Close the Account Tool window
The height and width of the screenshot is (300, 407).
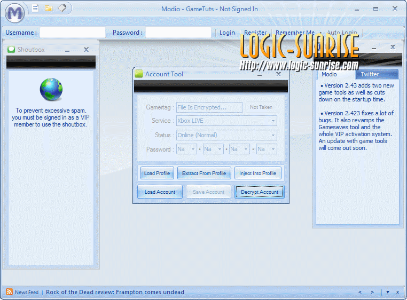tap(278, 74)
